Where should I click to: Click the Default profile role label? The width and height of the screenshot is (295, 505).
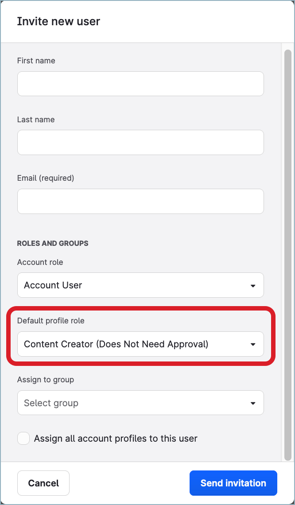50,321
